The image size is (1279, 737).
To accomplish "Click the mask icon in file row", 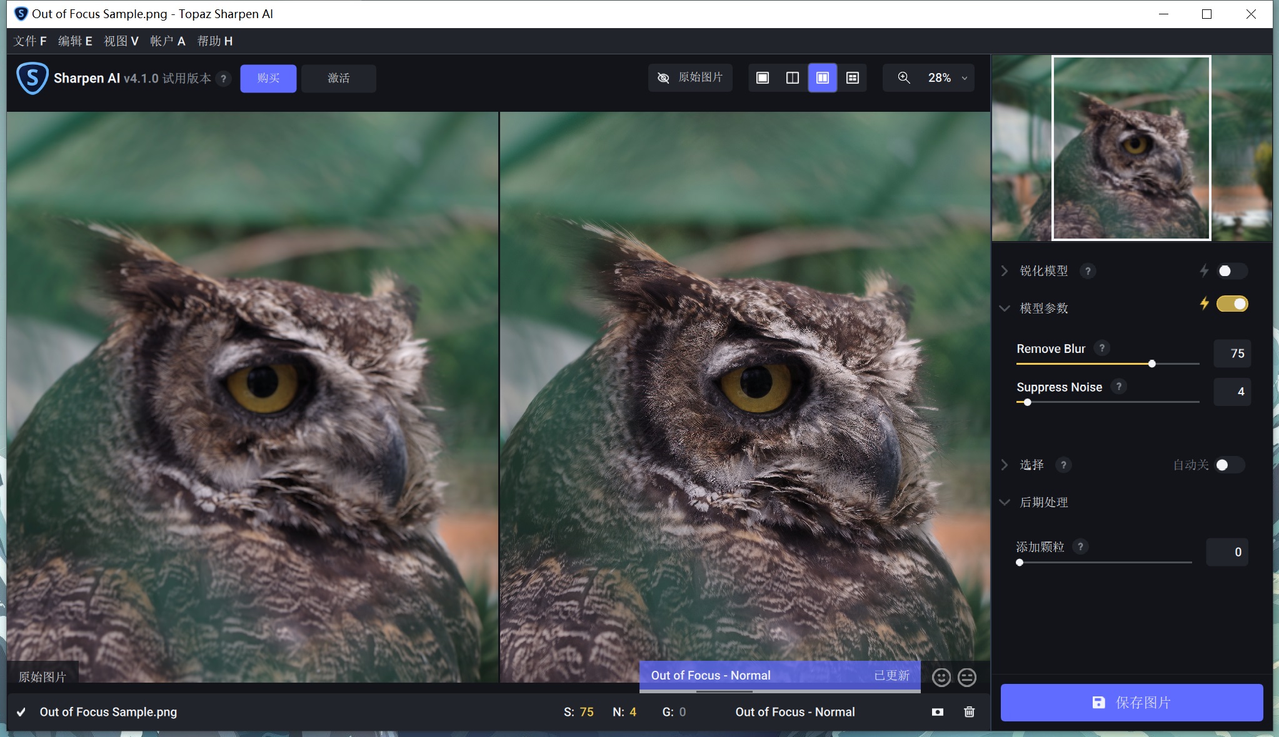I will (x=937, y=712).
